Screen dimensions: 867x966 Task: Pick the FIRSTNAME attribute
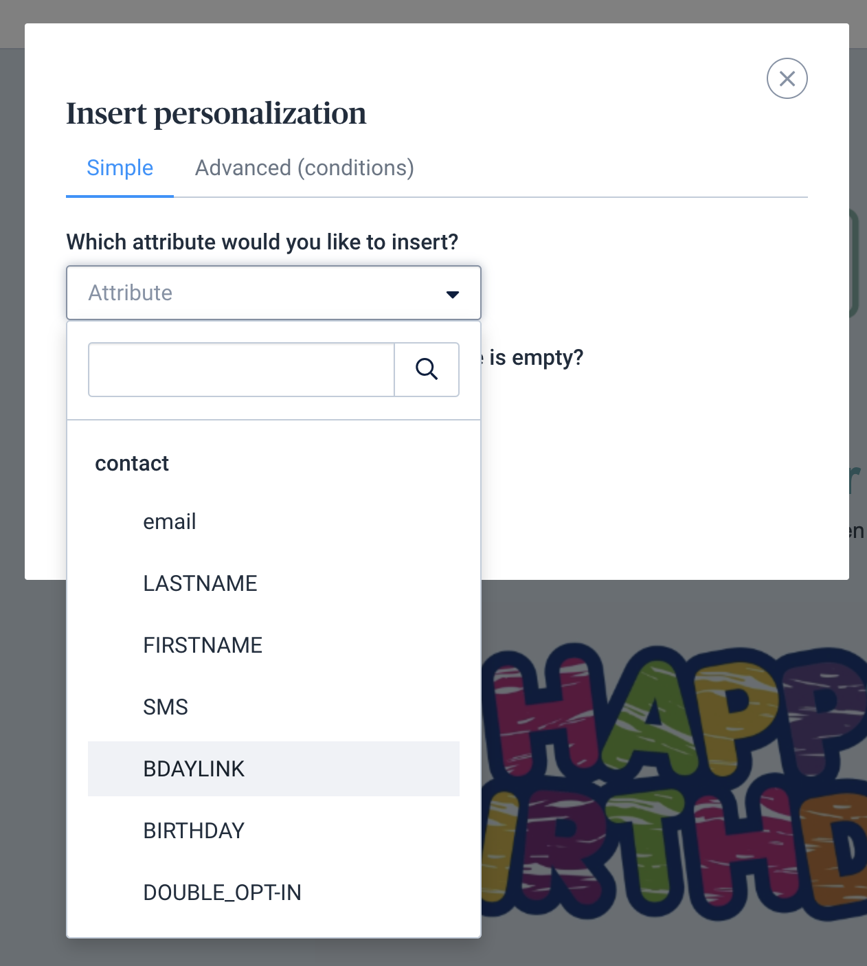203,646
